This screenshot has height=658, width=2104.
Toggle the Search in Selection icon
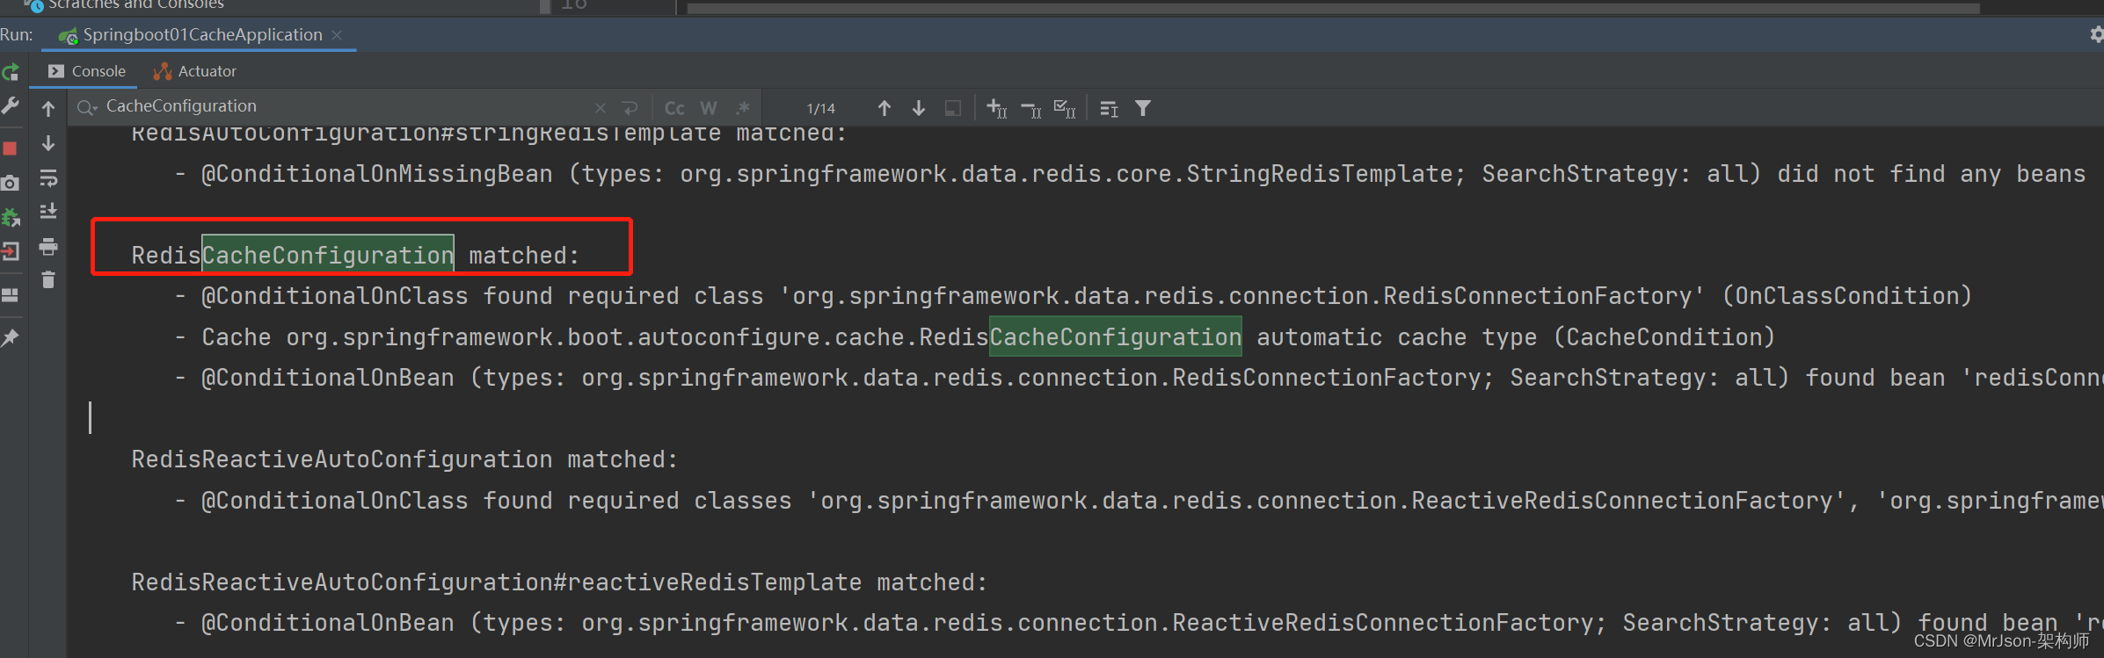click(x=953, y=108)
